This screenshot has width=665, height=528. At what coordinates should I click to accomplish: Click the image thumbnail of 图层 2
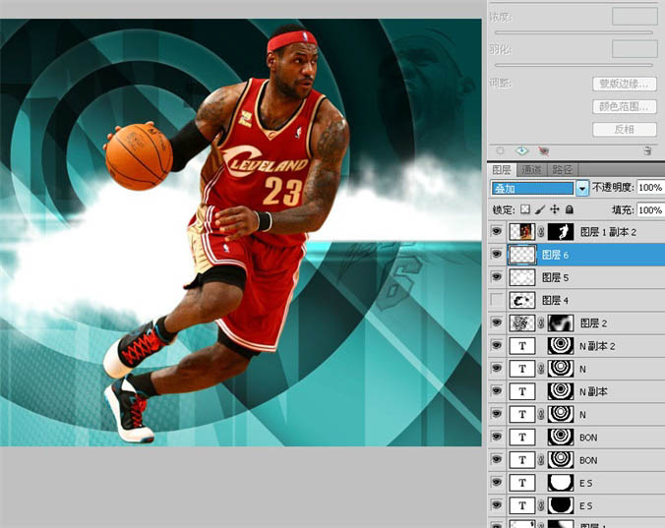click(522, 323)
